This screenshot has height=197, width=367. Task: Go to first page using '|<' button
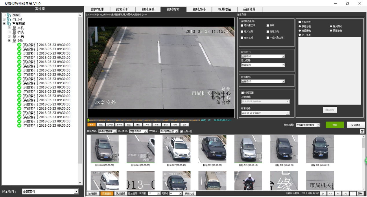pos(323,194)
